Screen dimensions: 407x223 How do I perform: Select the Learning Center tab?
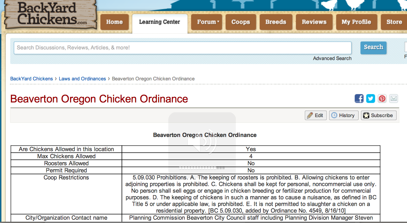click(159, 22)
